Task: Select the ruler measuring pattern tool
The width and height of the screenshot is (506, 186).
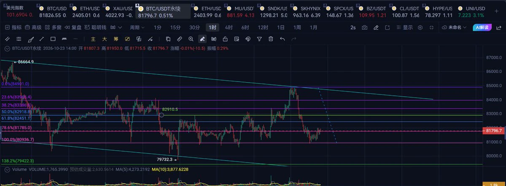Action: point(64,39)
